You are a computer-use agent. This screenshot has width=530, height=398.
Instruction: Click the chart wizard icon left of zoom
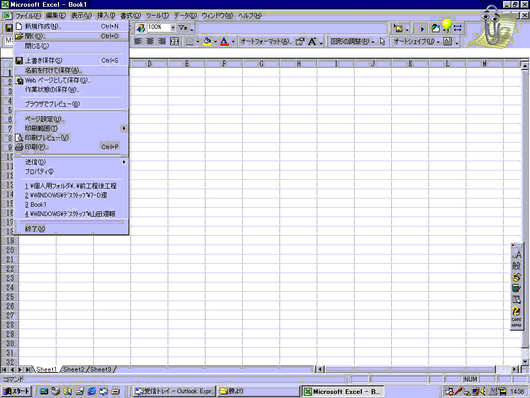[x=140, y=28]
